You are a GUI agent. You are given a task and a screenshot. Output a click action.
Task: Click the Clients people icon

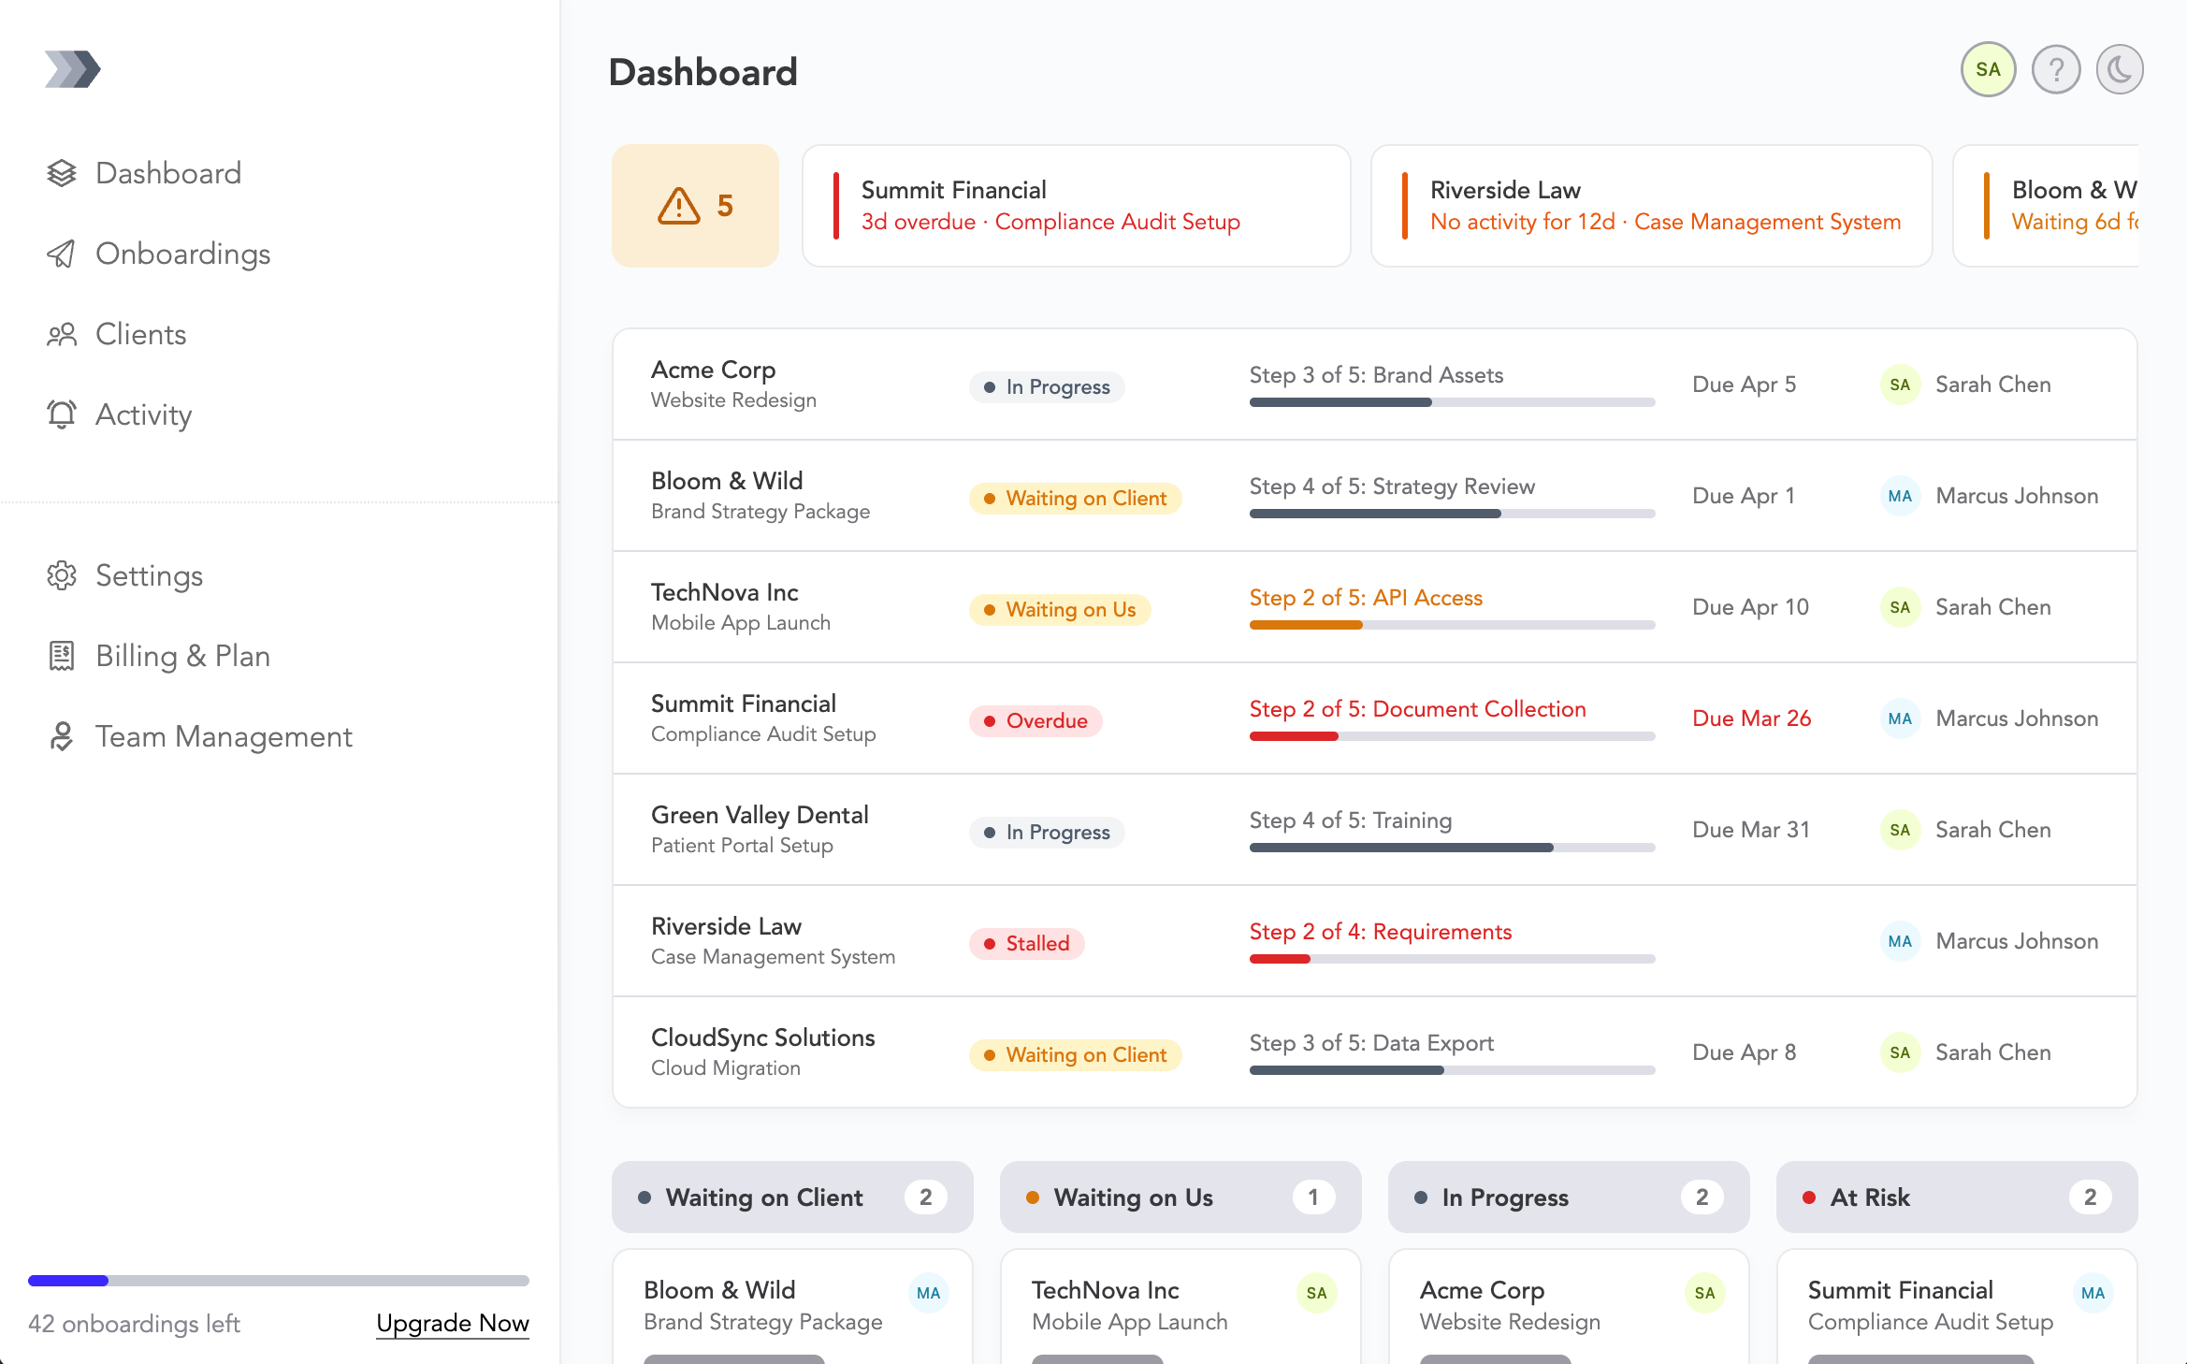62,334
